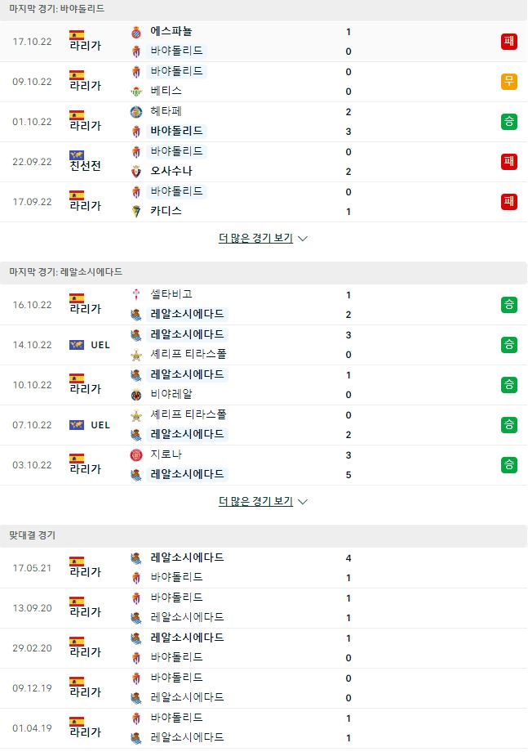Click the Villarreal team crest icon
Viewport: 528px width, 752px height.
[136, 395]
